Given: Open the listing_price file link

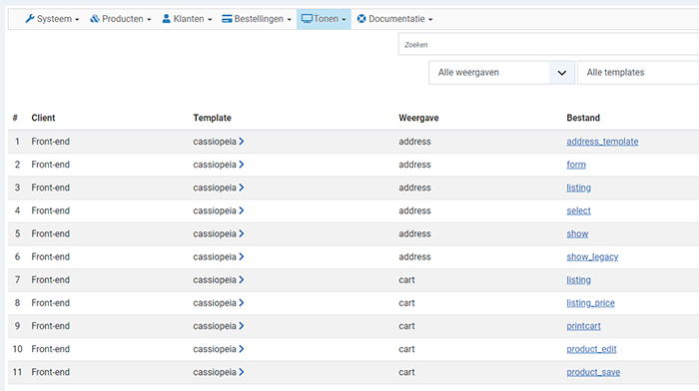Looking at the screenshot, I should 590,303.
